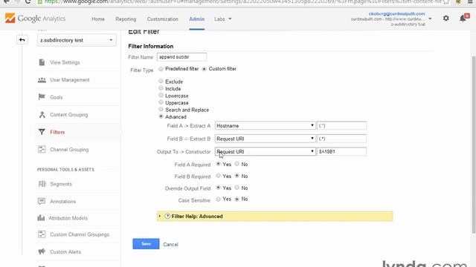The height and width of the screenshot is (267, 476).
Task: Click the Custom Alerts megaphone icon
Action: point(42,251)
